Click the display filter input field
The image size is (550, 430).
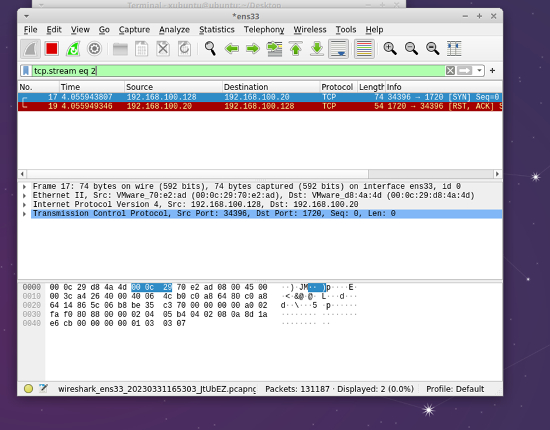tap(239, 71)
